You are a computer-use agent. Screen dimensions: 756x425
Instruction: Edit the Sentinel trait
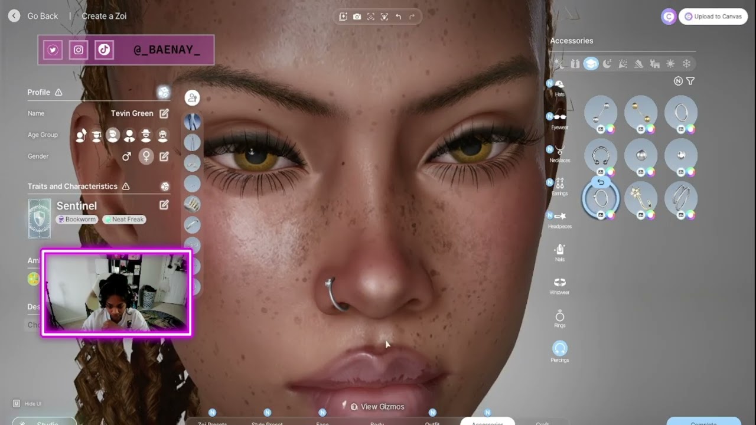point(164,205)
